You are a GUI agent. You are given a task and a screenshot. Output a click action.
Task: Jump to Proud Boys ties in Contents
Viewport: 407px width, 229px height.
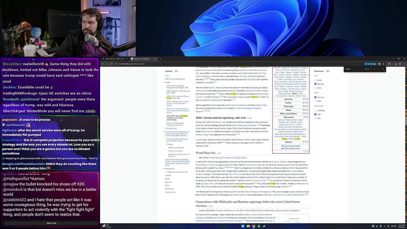click(171, 128)
